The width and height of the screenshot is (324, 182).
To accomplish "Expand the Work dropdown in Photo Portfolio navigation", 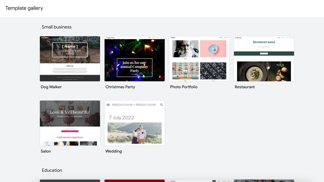I will click(221, 37).
